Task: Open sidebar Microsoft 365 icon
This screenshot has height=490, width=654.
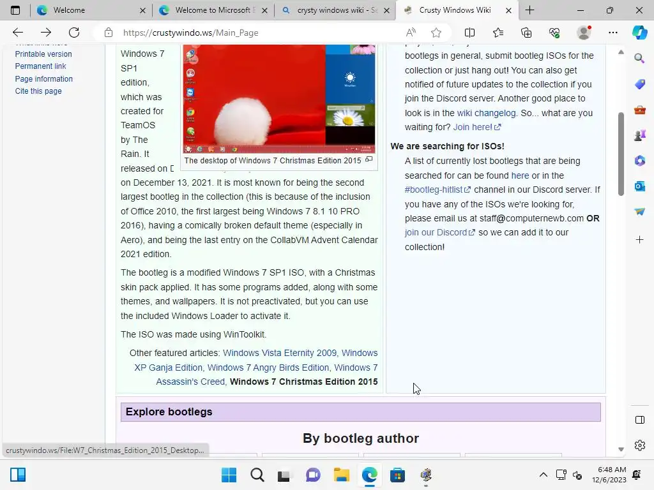Action: tap(640, 160)
